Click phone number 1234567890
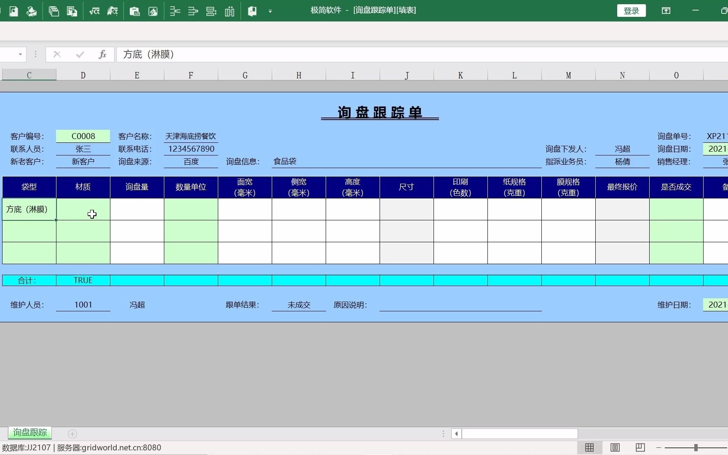This screenshot has width=728, height=455. click(191, 149)
